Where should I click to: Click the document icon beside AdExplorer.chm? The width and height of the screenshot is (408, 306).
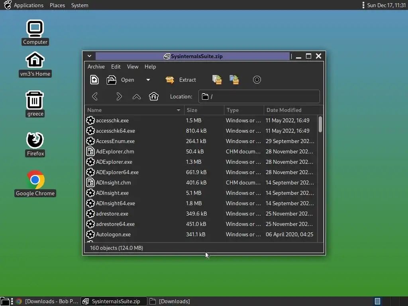[x=90, y=151]
